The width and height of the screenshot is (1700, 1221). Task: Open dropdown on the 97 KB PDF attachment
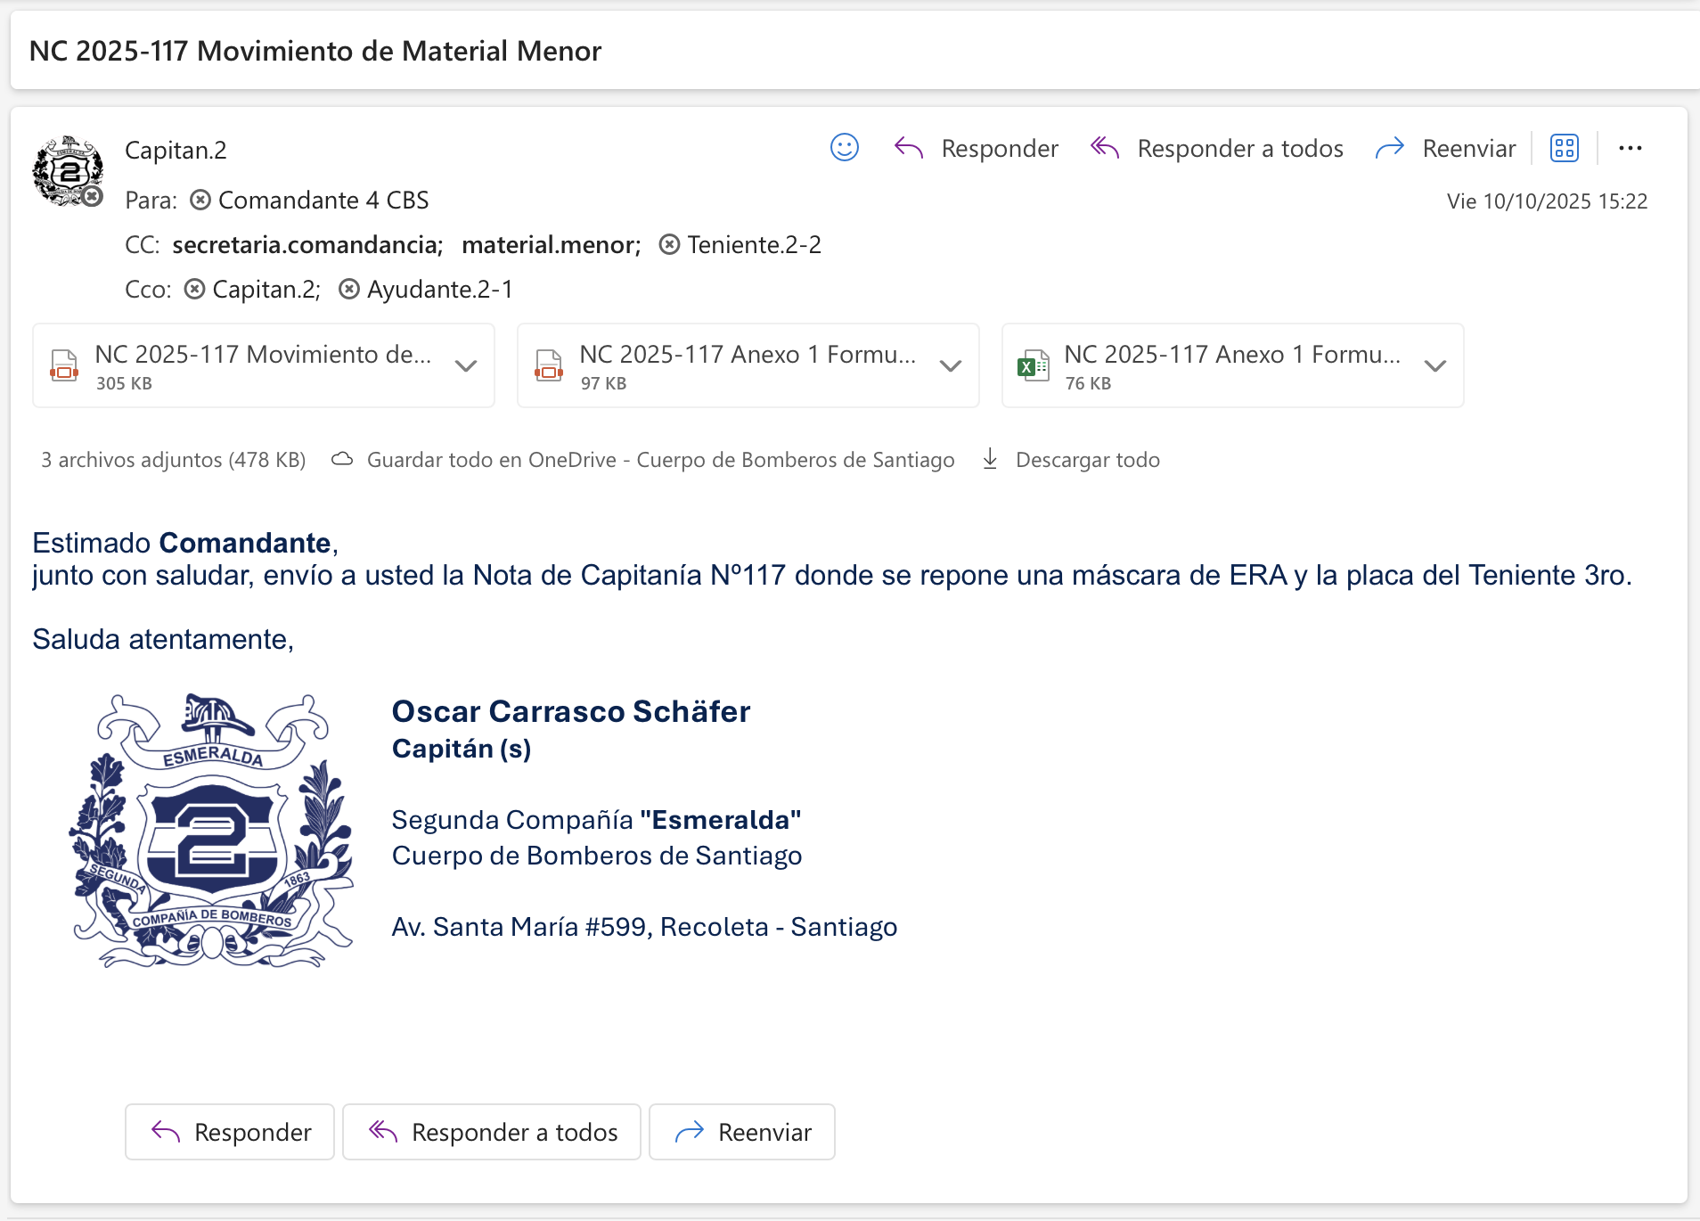point(951,365)
